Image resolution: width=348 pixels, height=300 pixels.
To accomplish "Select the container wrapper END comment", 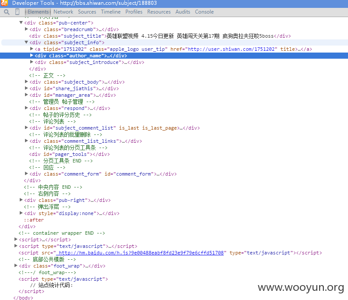I will coord(62,233).
